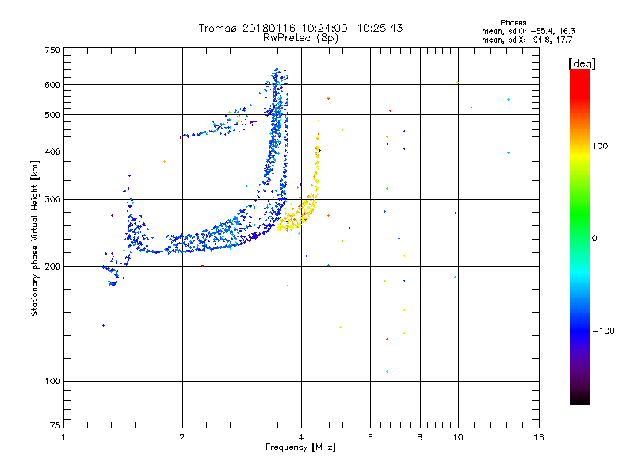Click the colorbar tick label '100'
This screenshot has height=476, width=634.
click(x=600, y=146)
